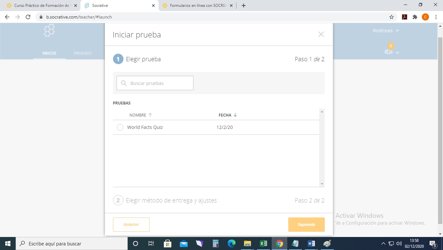
Task: Go back in the browser
Action: (x=7, y=17)
